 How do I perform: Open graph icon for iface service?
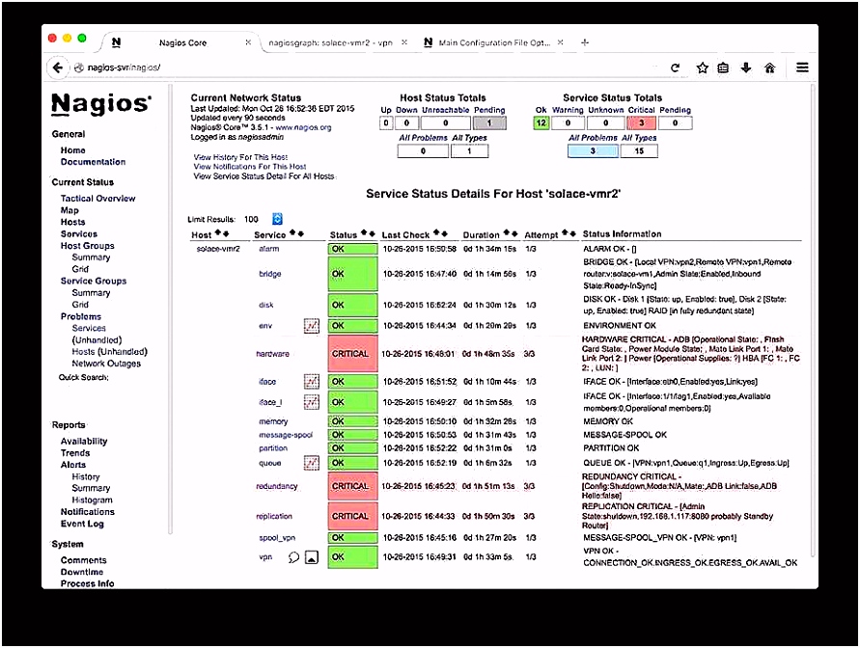[x=312, y=381]
